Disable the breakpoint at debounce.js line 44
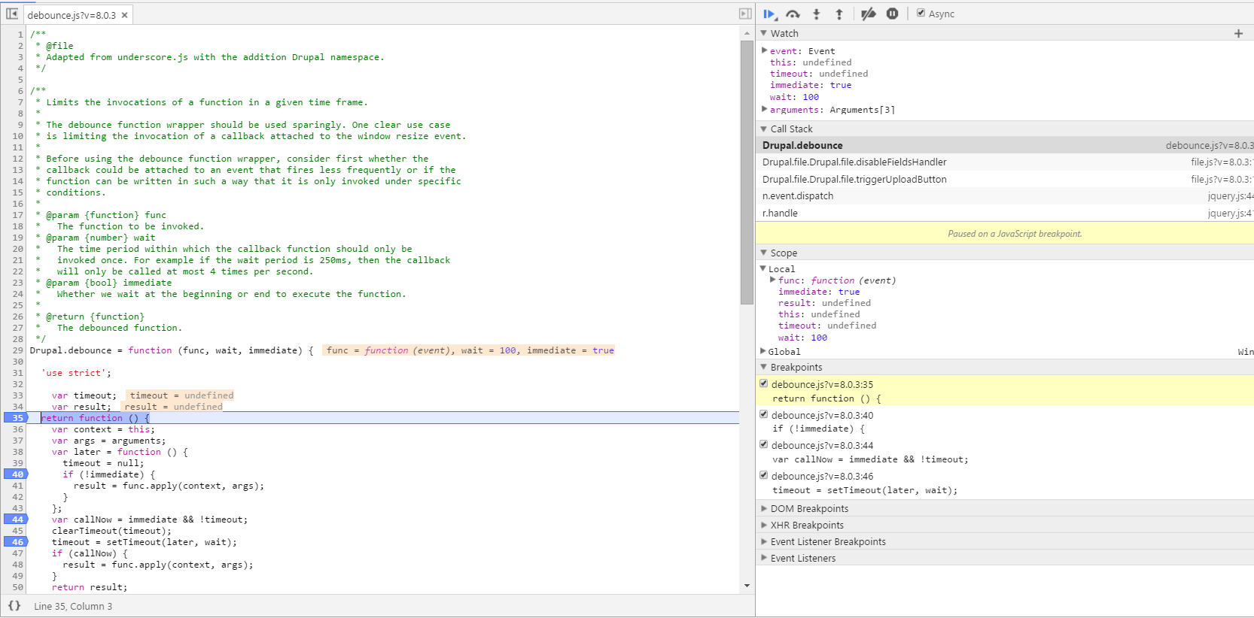1254x618 pixels. coord(764,444)
